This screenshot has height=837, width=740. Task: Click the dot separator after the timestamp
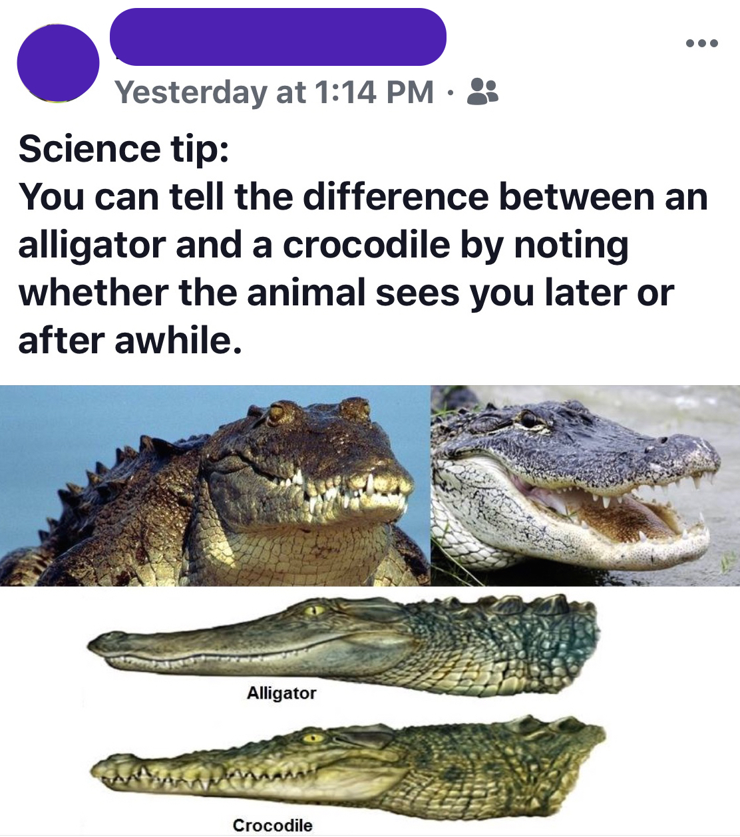(450, 93)
